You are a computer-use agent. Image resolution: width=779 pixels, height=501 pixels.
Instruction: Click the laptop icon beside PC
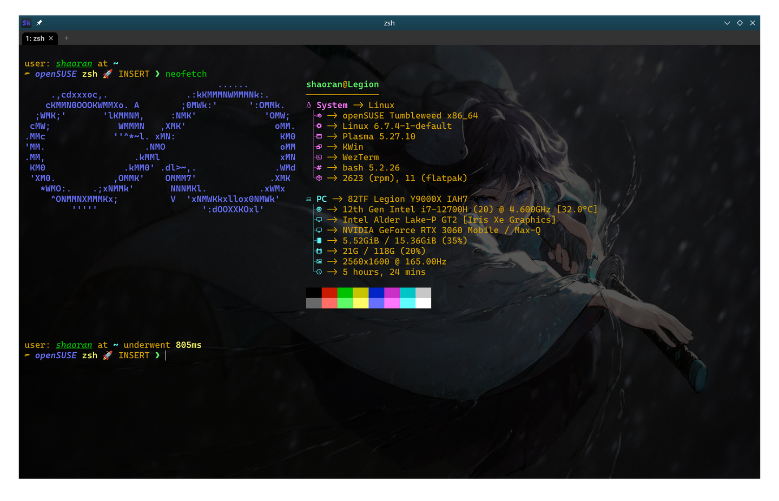pos(309,199)
